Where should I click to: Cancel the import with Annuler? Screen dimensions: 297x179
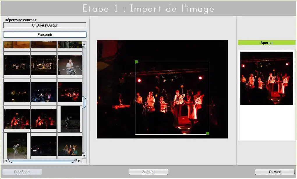(x=148, y=172)
